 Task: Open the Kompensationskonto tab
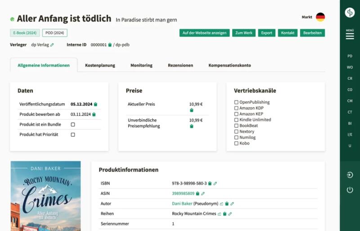(x=229, y=65)
